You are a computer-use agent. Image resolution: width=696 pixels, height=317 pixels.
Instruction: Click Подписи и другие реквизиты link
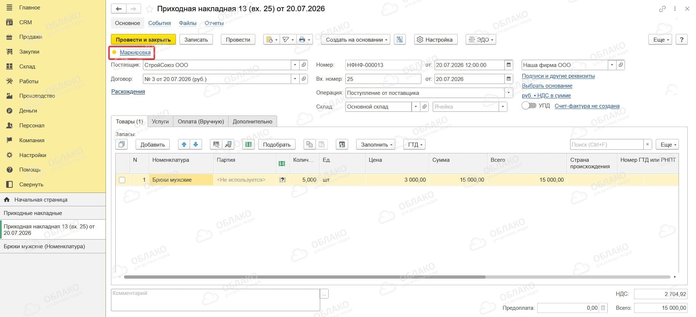pyautogui.click(x=559, y=76)
